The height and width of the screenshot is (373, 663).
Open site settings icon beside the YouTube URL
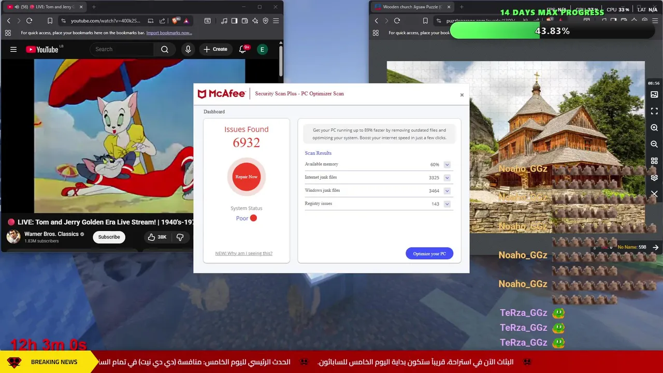click(x=63, y=21)
